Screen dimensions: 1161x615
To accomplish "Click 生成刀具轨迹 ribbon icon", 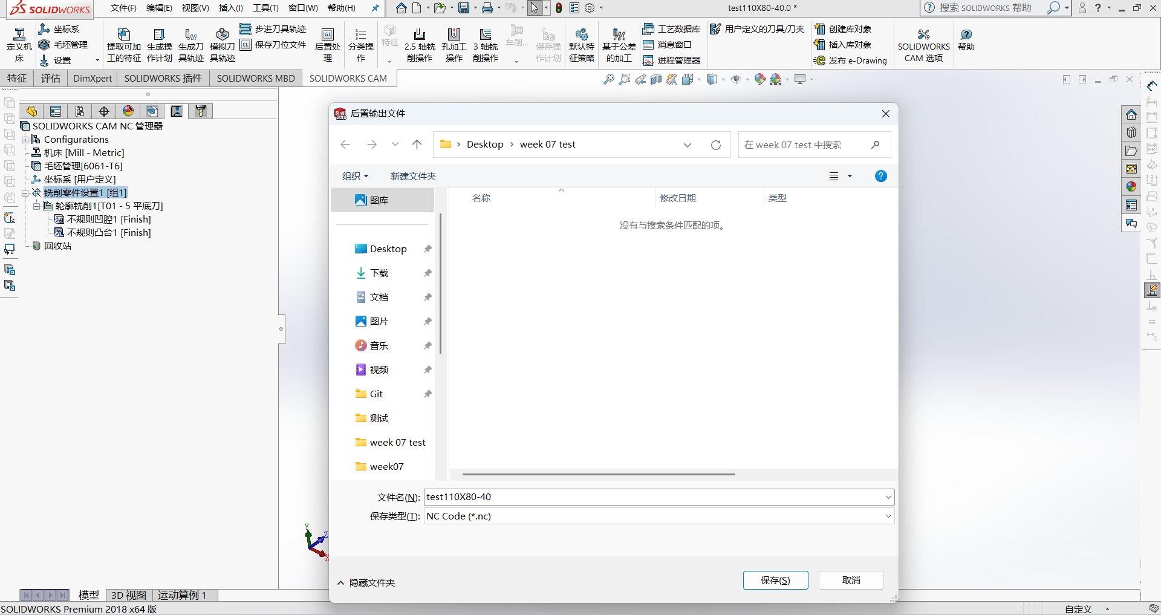I will [191, 45].
